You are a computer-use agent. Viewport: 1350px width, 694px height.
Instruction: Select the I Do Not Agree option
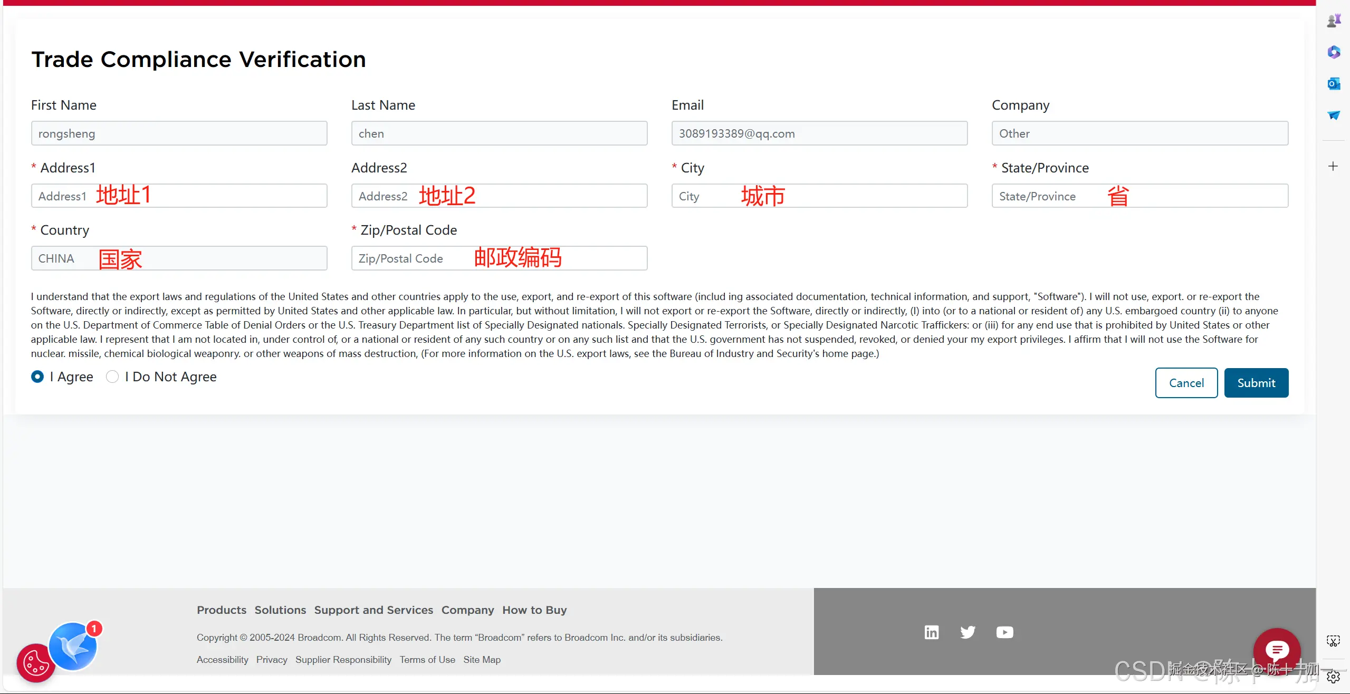tap(112, 377)
